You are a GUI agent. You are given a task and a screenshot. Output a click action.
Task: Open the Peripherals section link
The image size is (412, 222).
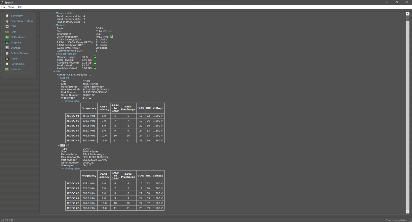18,64
